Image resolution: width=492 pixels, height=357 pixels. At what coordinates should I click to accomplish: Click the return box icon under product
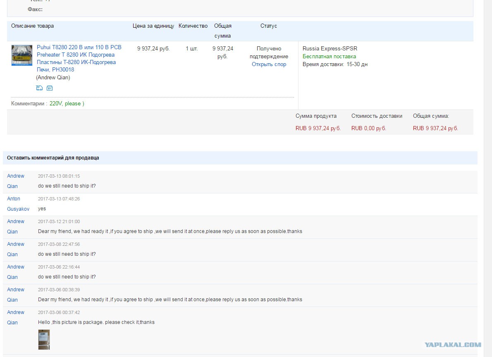tap(50, 88)
